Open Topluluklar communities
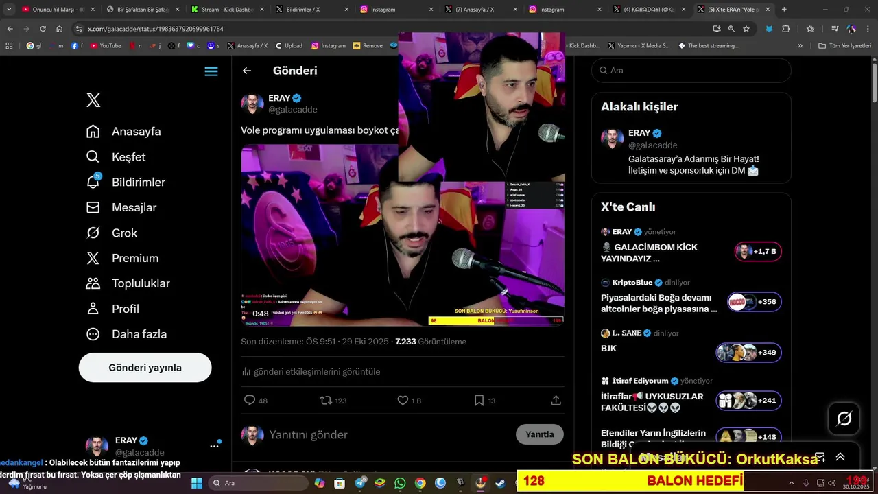This screenshot has width=878, height=494. point(128,283)
